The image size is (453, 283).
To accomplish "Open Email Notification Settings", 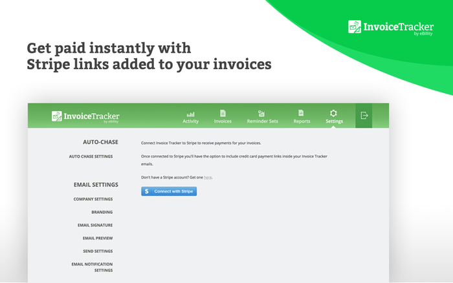I will click(92, 267).
